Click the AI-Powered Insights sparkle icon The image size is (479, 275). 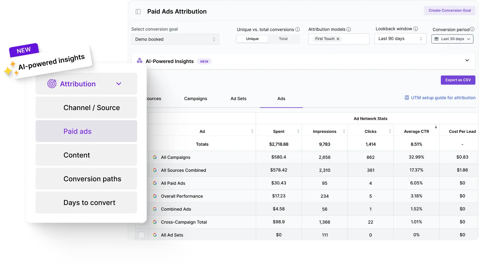(139, 61)
